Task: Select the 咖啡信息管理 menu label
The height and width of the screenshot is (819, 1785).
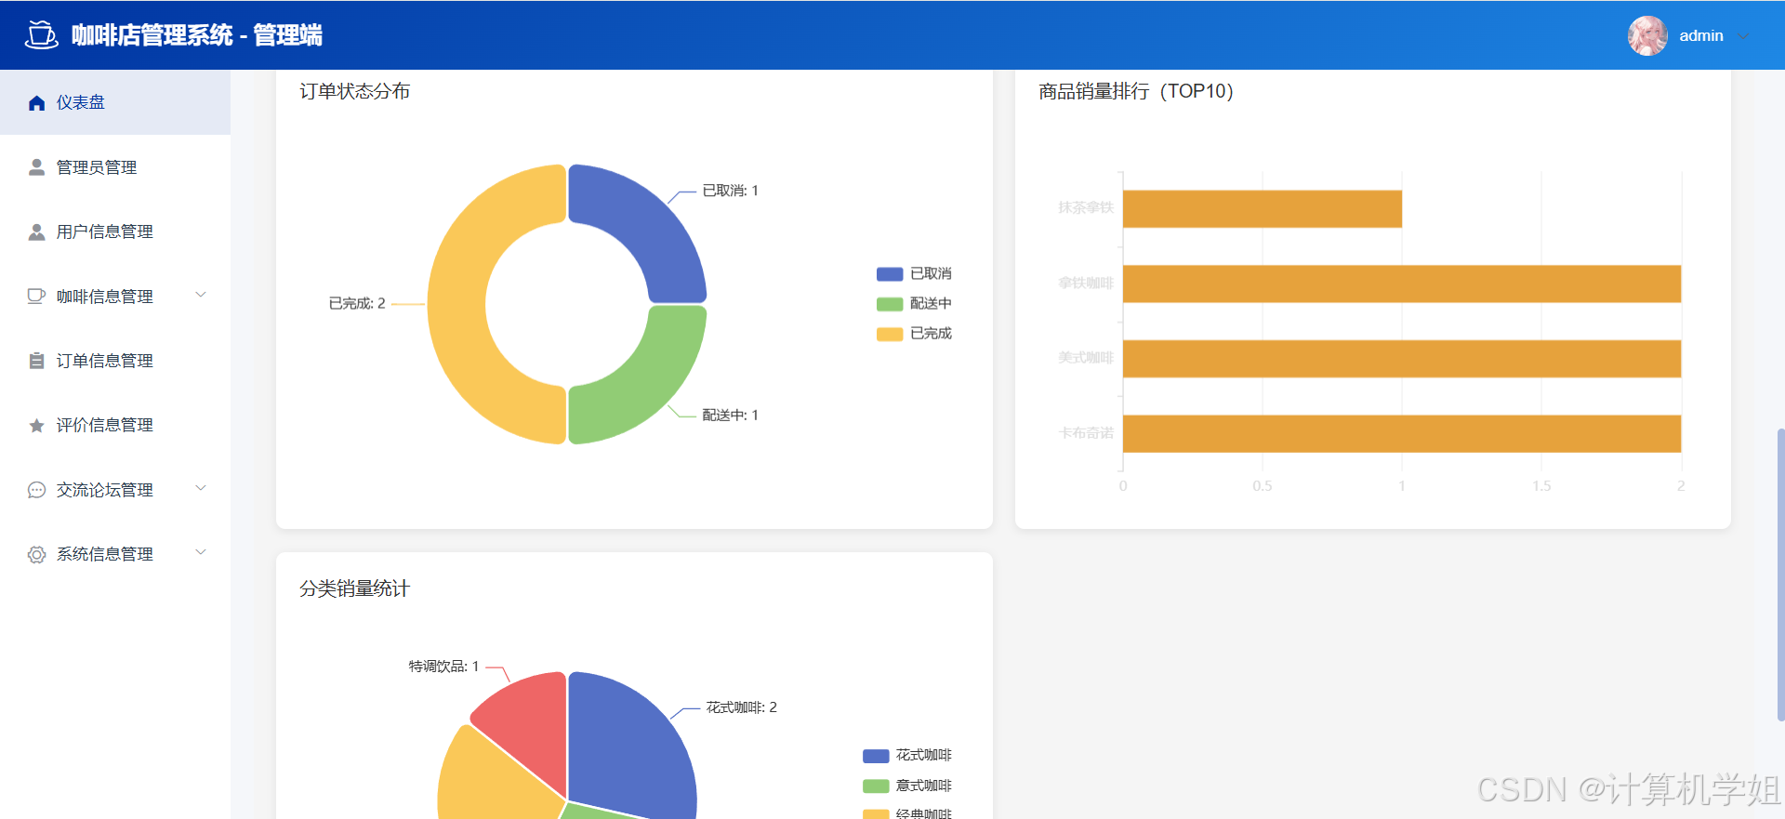Action: [x=104, y=297]
